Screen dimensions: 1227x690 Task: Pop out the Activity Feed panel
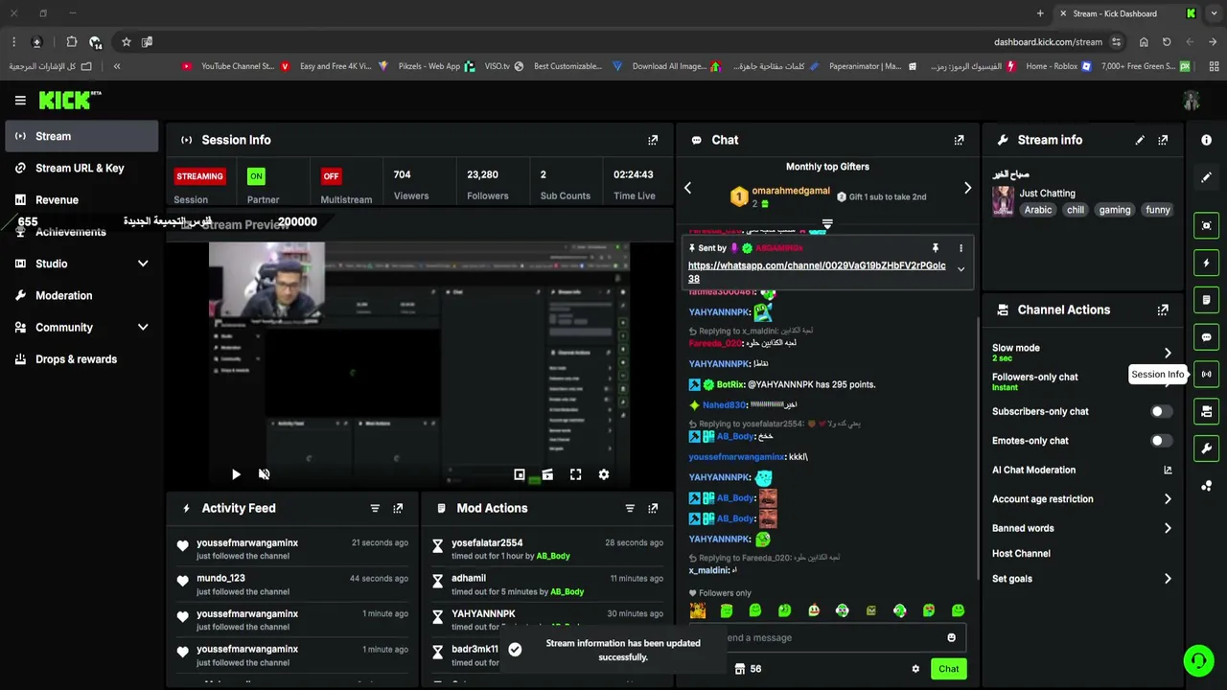pos(398,508)
